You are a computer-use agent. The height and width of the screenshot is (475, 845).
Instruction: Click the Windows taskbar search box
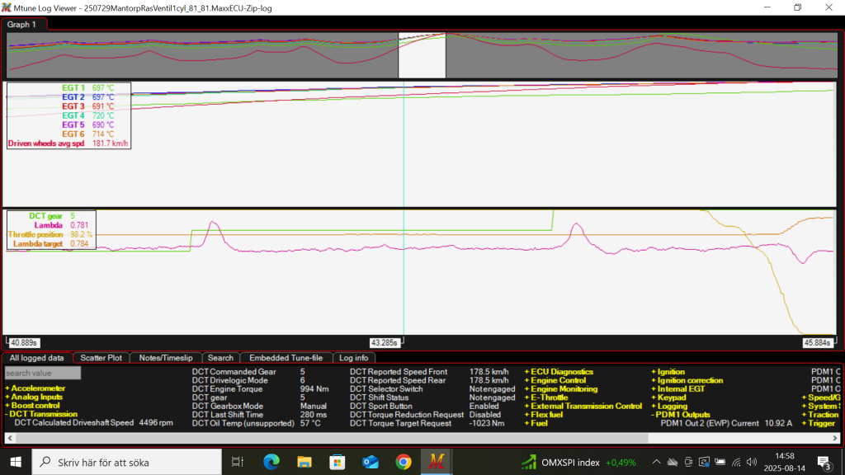tap(127, 462)
